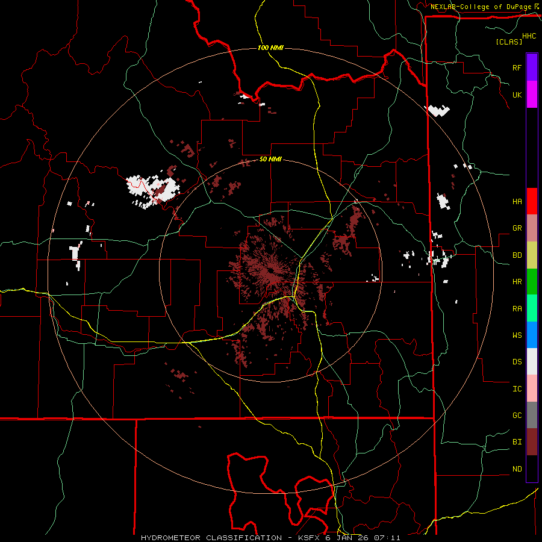Click the light green RA swatch

click(532, 308)
